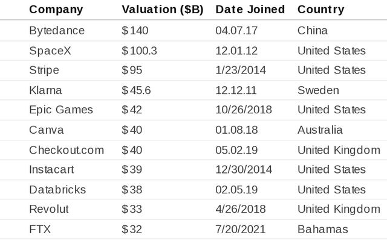Click Revolut in the Company column
The height and width of the screenshot is (241, 387).
click(x=49, y=209)
